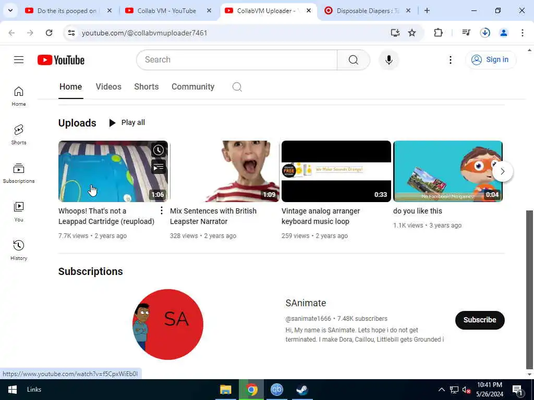534x400 pixels.
Task: Open Windows Start menu
Action: point(13,390)
